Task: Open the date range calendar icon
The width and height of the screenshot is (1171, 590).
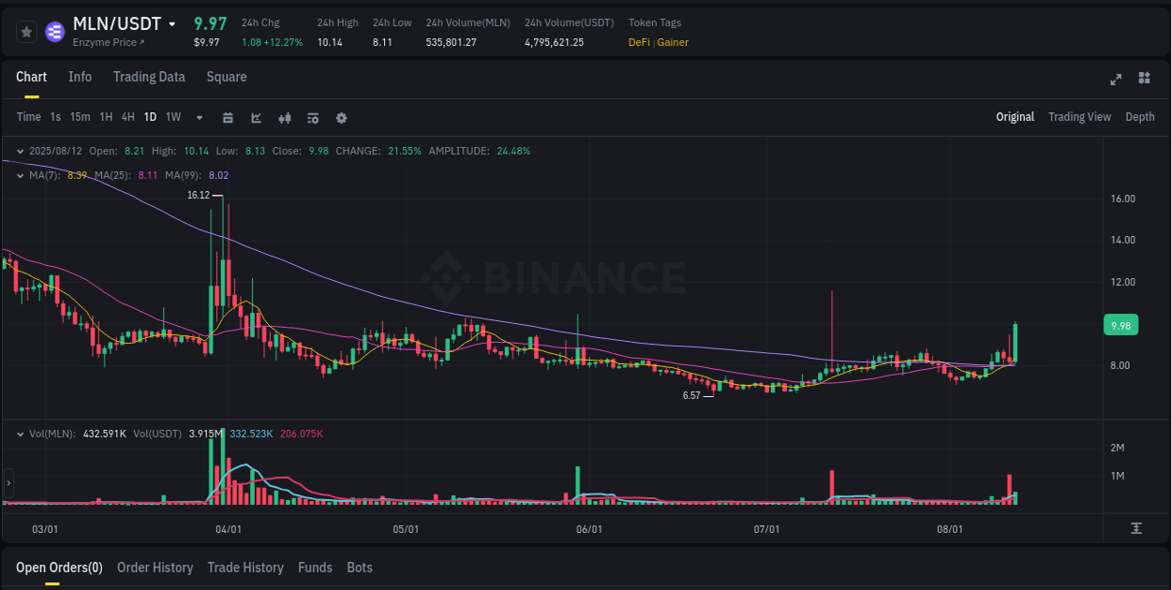Action: pos(228,118)
